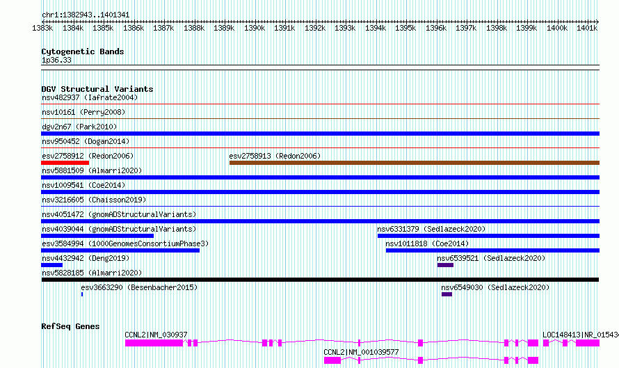The width and height of the screenshot is (619, 368).
Task: Click the 1401k ruler position
Action: (x=587, y=28)
